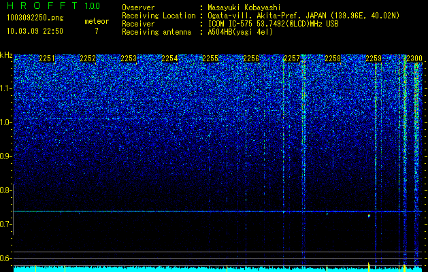
Task: Click the A504HB(yagi 4el) antenna text
Action: point(240,32)
